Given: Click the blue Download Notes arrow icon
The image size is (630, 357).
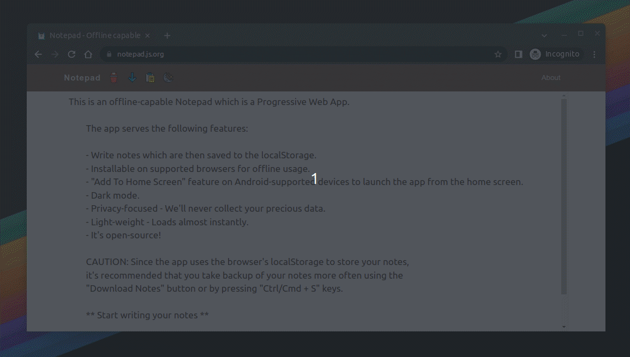Looking at the screenshot, I should (132, 78).
